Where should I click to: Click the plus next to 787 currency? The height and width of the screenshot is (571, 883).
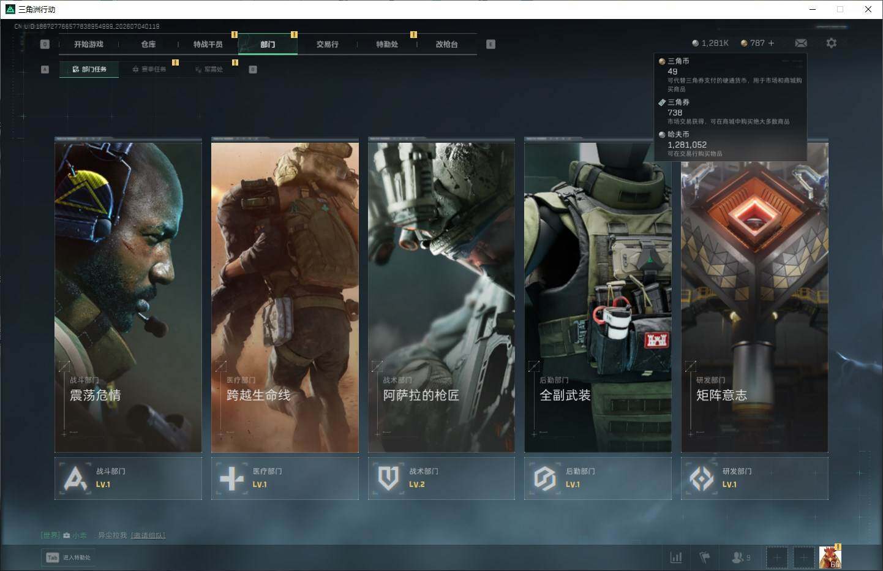(x=771, y=43)
